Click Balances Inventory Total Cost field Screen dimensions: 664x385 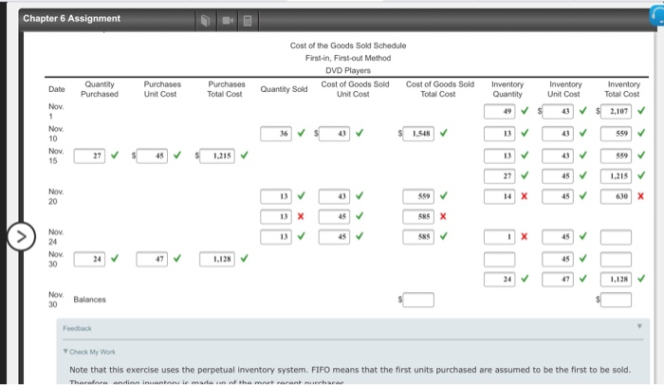tap(616, 300)
